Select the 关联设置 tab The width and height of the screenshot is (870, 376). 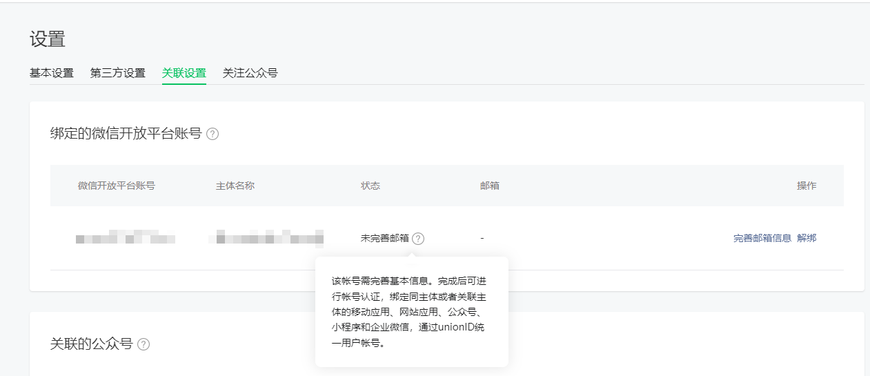point(184,73)
